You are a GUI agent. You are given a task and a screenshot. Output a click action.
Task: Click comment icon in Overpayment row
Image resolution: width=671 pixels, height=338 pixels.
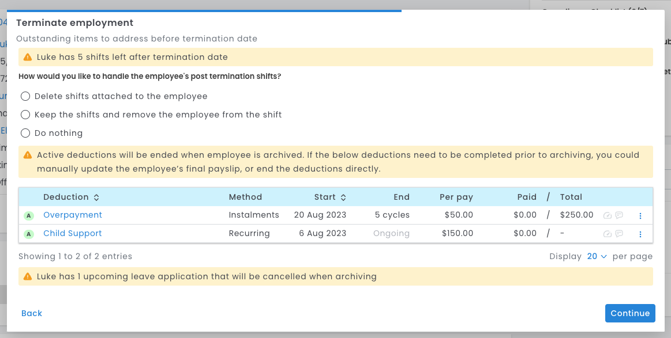pyautogui.click(x=619, y=215)
